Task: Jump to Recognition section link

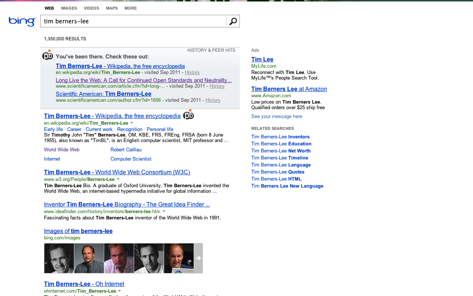Action: [130, 129]
